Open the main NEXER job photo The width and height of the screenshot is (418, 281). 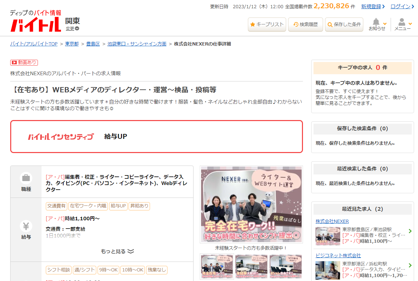[251, 204]
